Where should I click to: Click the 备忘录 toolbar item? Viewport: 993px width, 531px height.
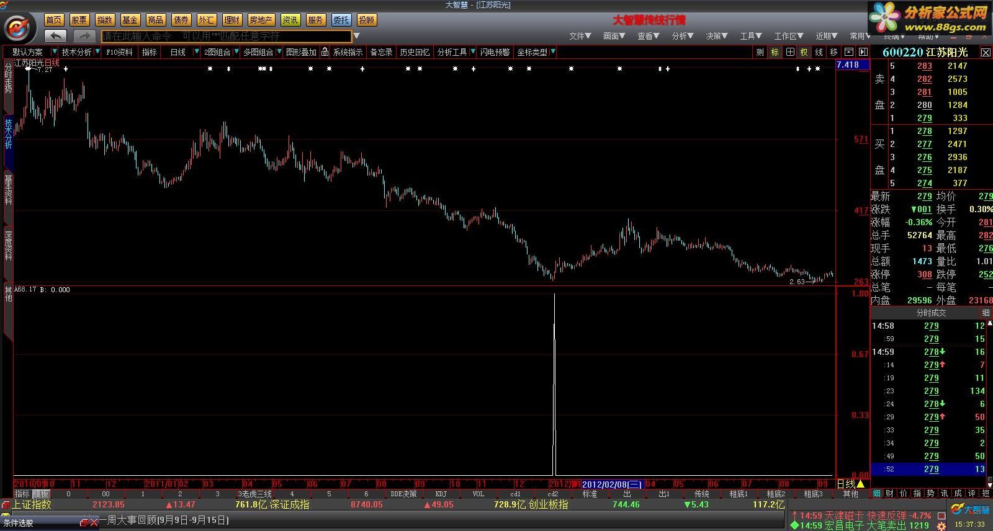tap(381, 52)
